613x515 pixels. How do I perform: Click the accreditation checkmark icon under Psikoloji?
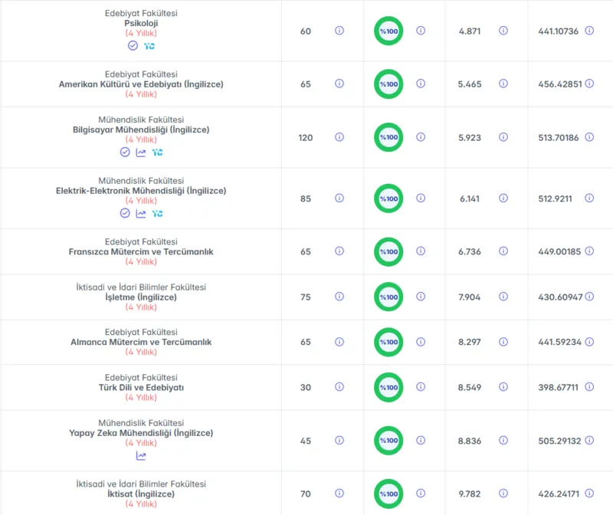[x=133, y=46]
